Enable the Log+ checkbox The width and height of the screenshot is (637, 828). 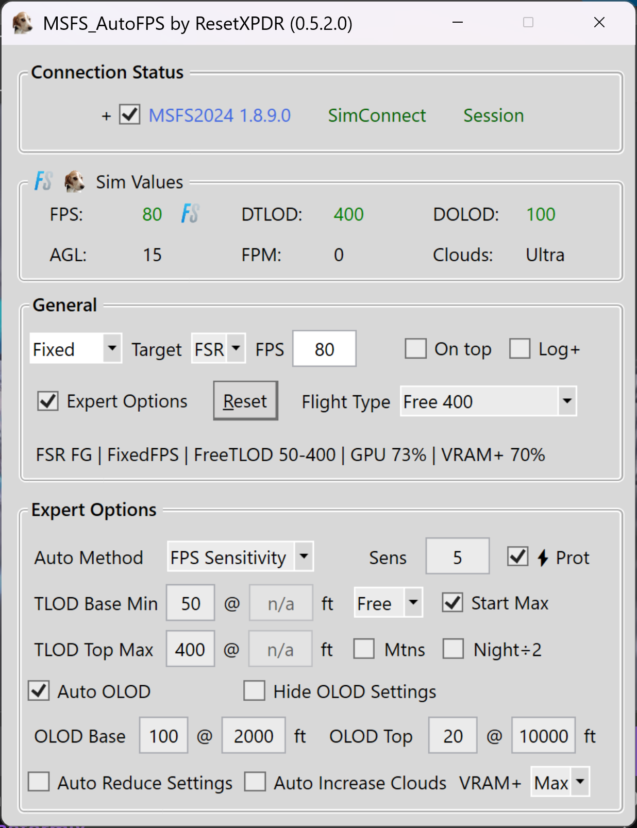519,349
